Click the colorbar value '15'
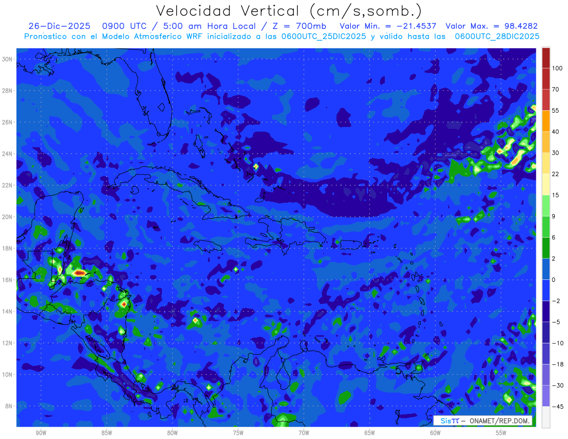The height and width of the screenshot is (439, 568). (x=556, y=195)
